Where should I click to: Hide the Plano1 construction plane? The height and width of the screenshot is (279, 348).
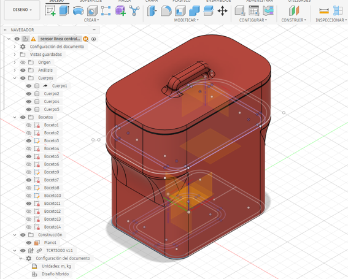pyautogui.click(x=29, y=243)
